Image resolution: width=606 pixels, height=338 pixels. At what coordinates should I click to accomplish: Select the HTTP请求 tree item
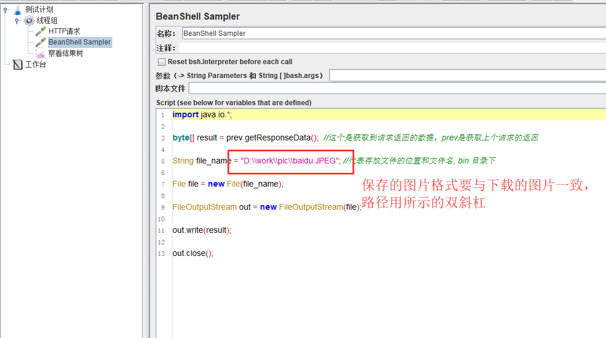(64, 31)
